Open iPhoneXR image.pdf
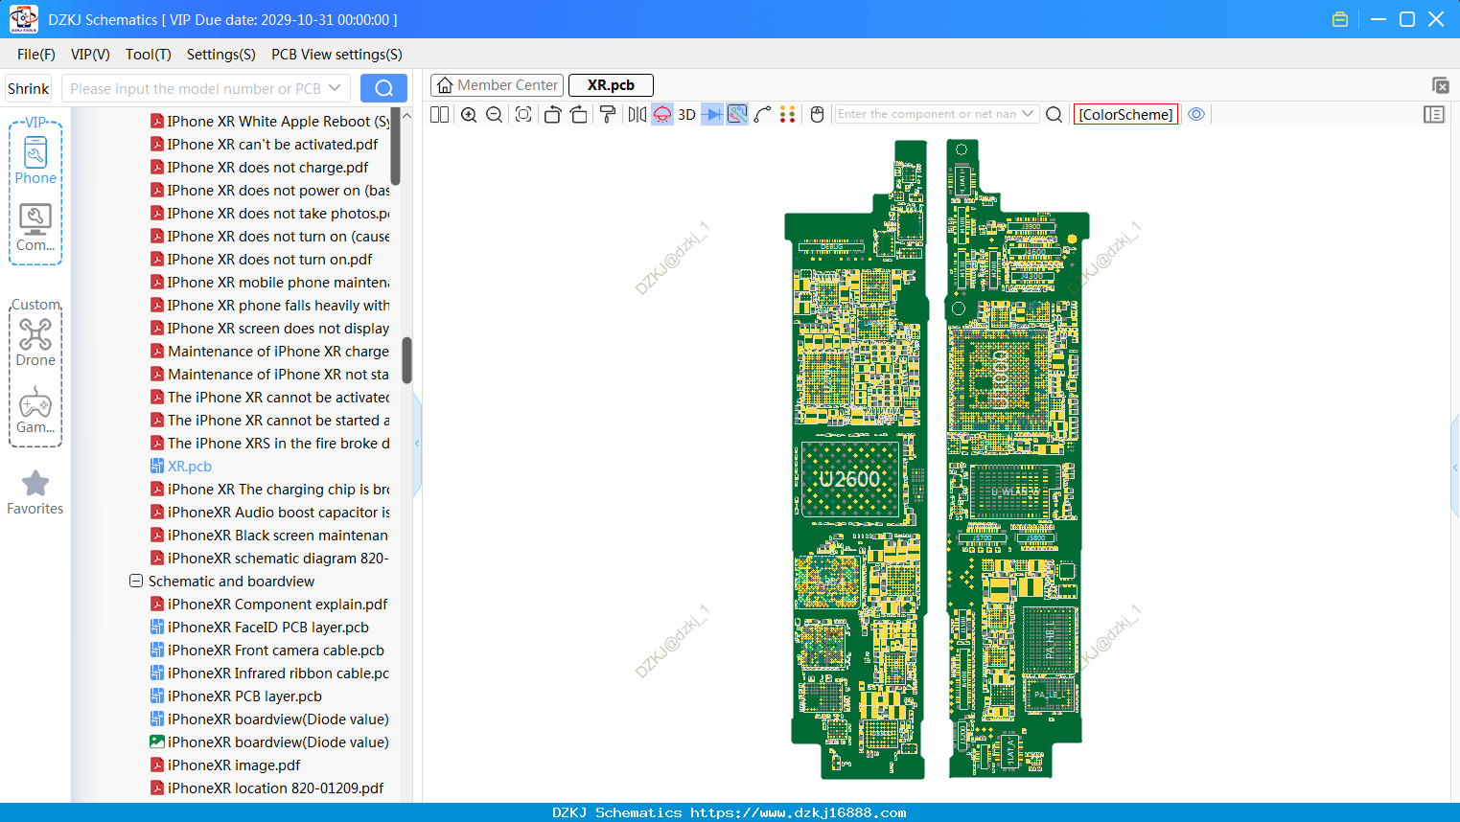1460x822 pixels. click(x=234, y=765)
